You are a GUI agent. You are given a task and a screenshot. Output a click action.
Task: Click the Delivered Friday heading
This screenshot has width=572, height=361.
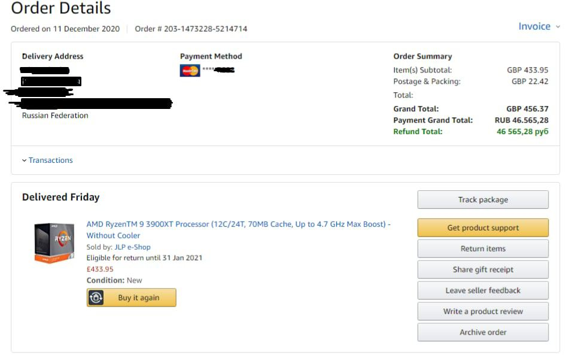point(61,197)
